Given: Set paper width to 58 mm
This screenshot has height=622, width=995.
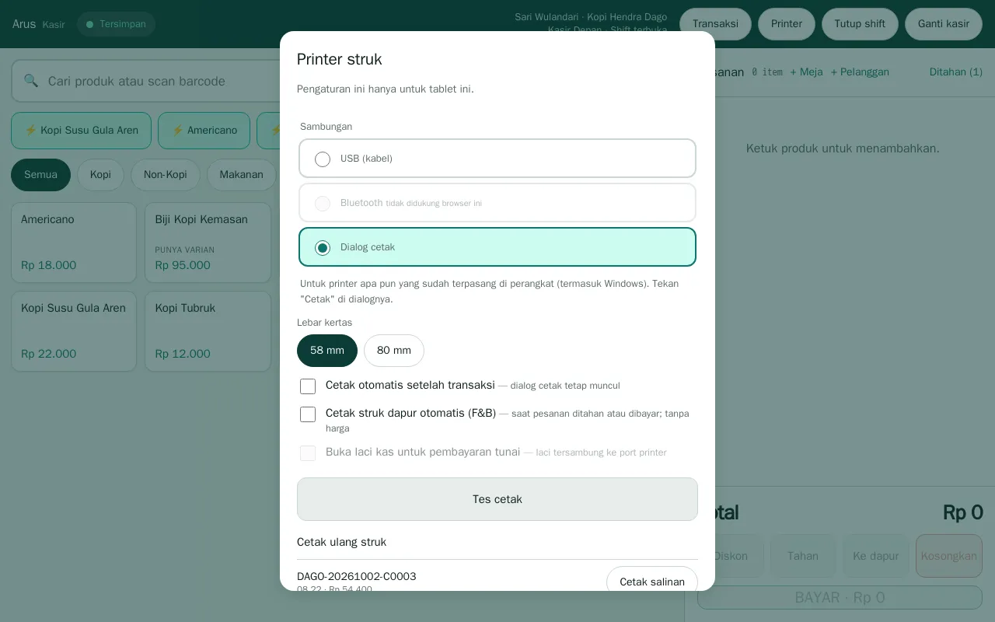Looking at the screenshot, I should click(327, 351).
